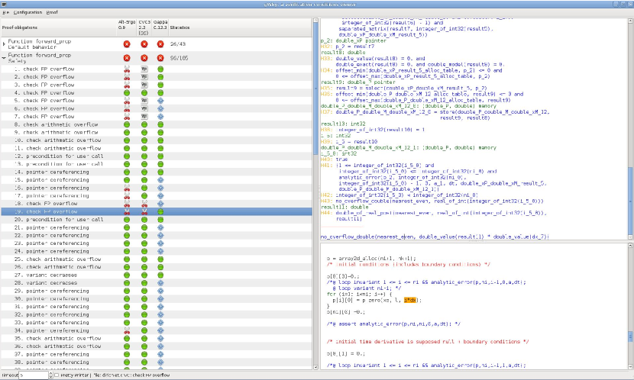Screen dimensions: 634x380
Task: Click Alt-Ergo failed icon in Default behavior row
Action: point(126,43)
